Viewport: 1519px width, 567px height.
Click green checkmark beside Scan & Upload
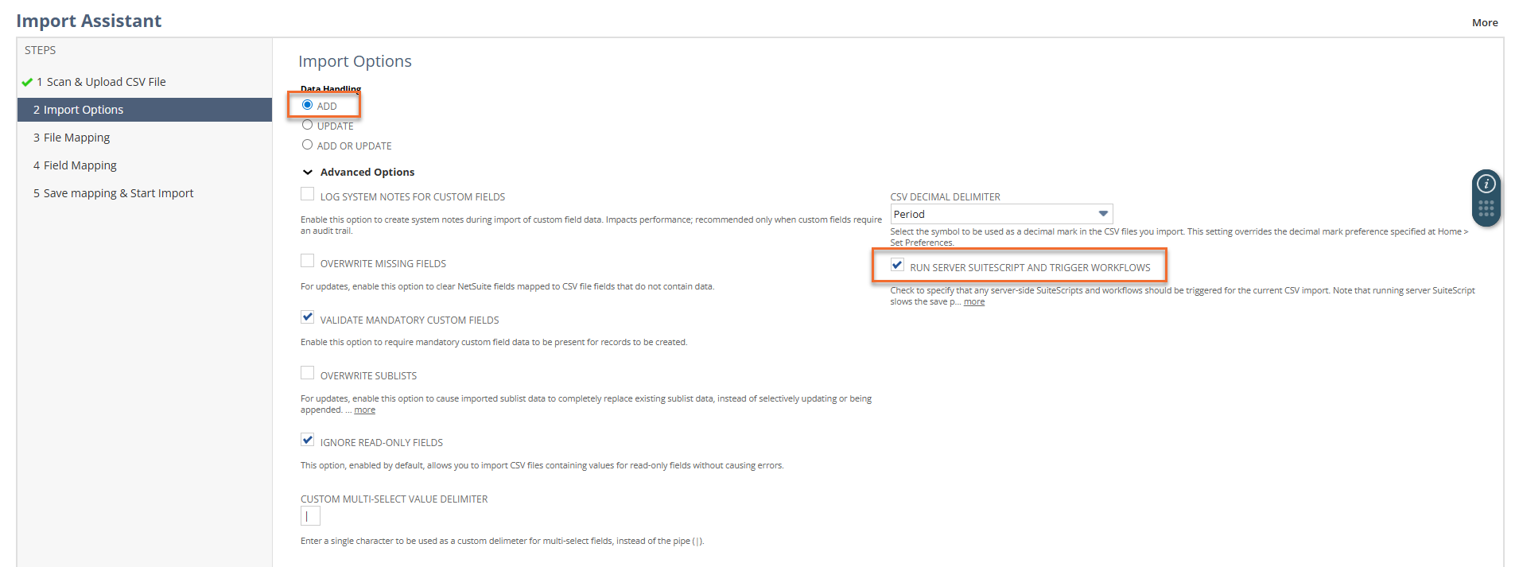pos(27,82)
